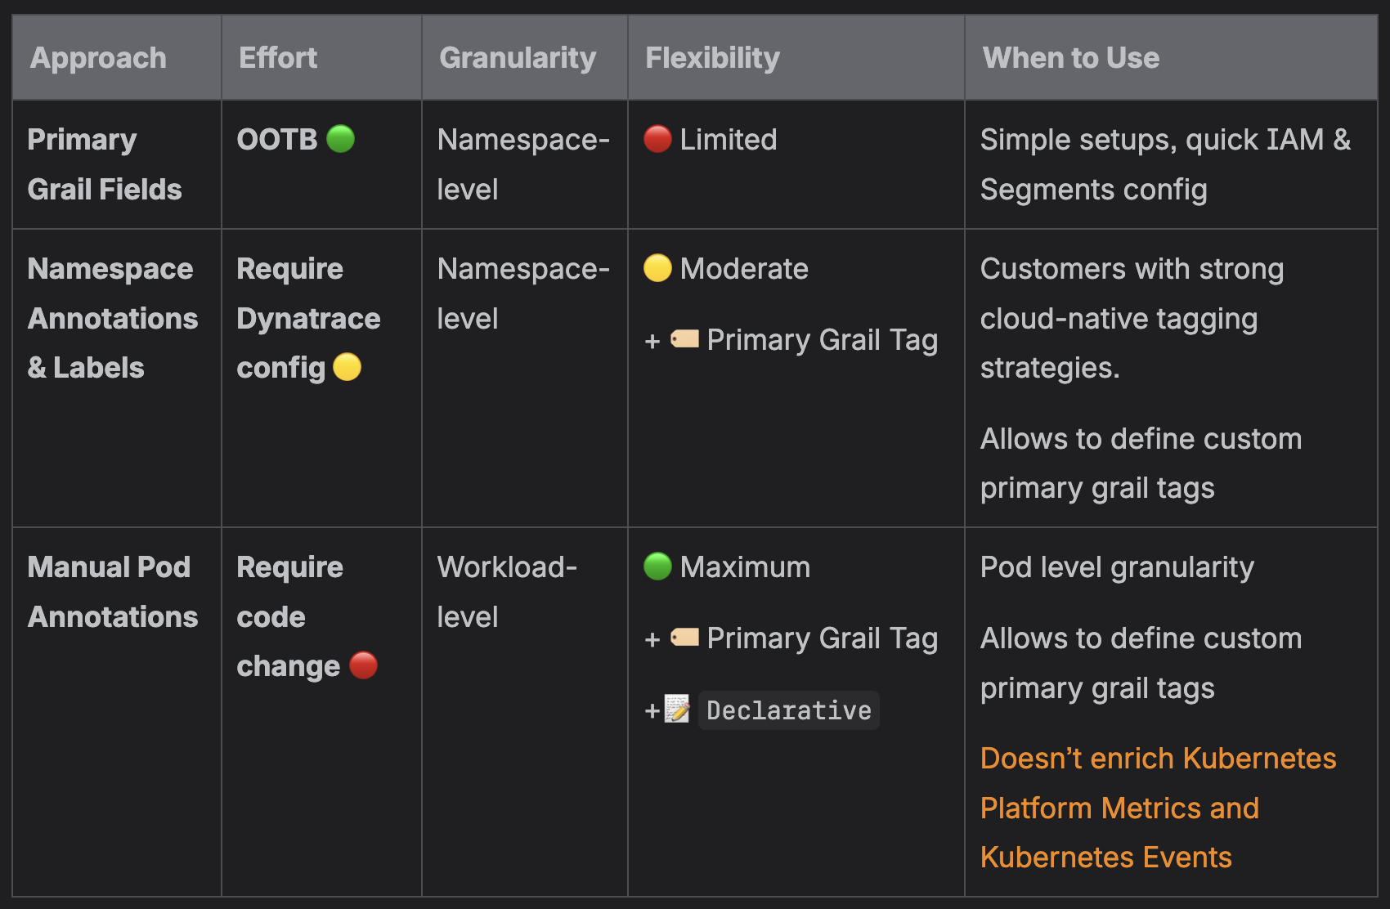Click the green circle beside Maximum

point(657,566)
